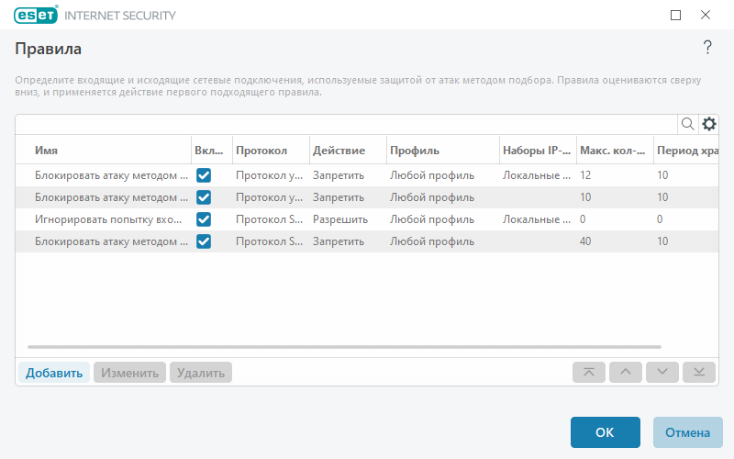Click the 'Удалить' button
734x459 pixels.
[201, 373]
